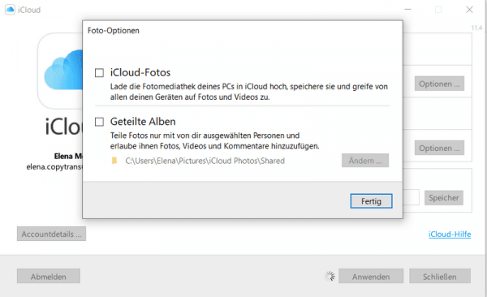Click the Anwenden button
487x297 pixels.
pos(371,276)
